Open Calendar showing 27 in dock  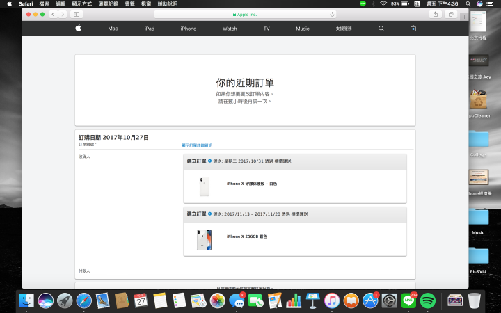point(141,300)
